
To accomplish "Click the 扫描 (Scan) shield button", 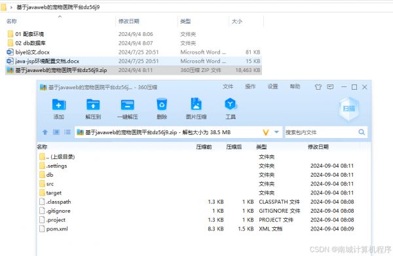I will 349,109.
